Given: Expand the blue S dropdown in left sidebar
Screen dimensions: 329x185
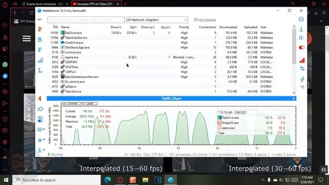Looking at the screenshot, I should click(41, 140).
